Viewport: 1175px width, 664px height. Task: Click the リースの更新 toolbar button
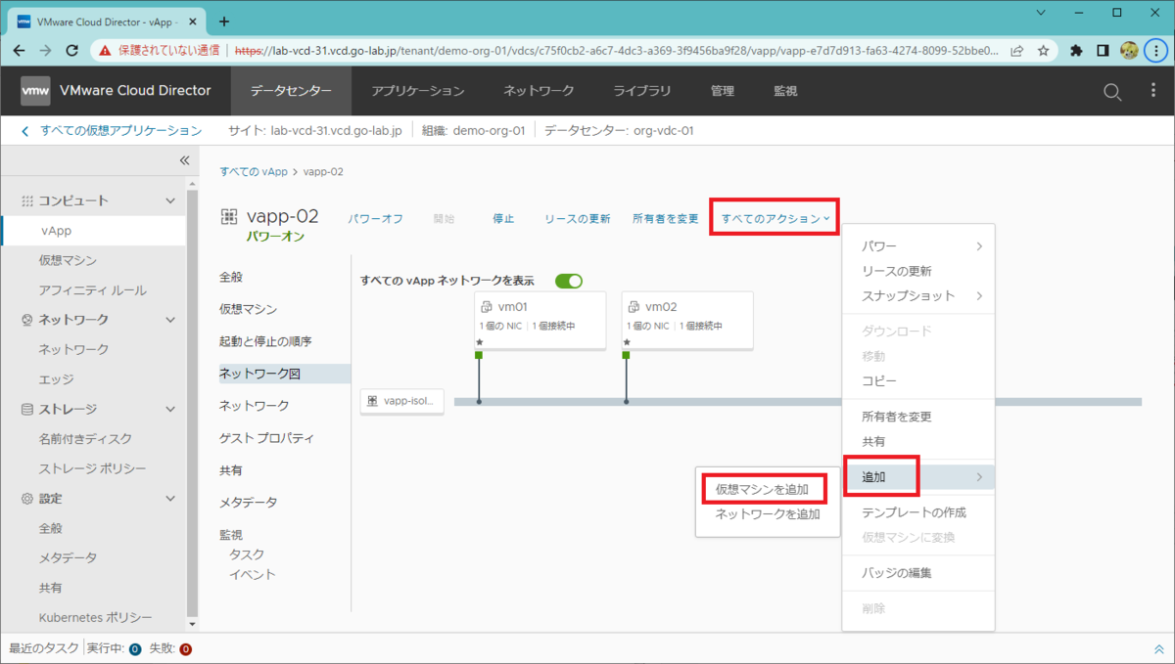[x=578, y=219]
